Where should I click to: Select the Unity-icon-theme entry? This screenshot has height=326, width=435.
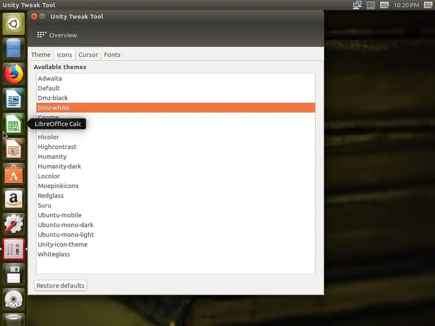coord(176,244)
